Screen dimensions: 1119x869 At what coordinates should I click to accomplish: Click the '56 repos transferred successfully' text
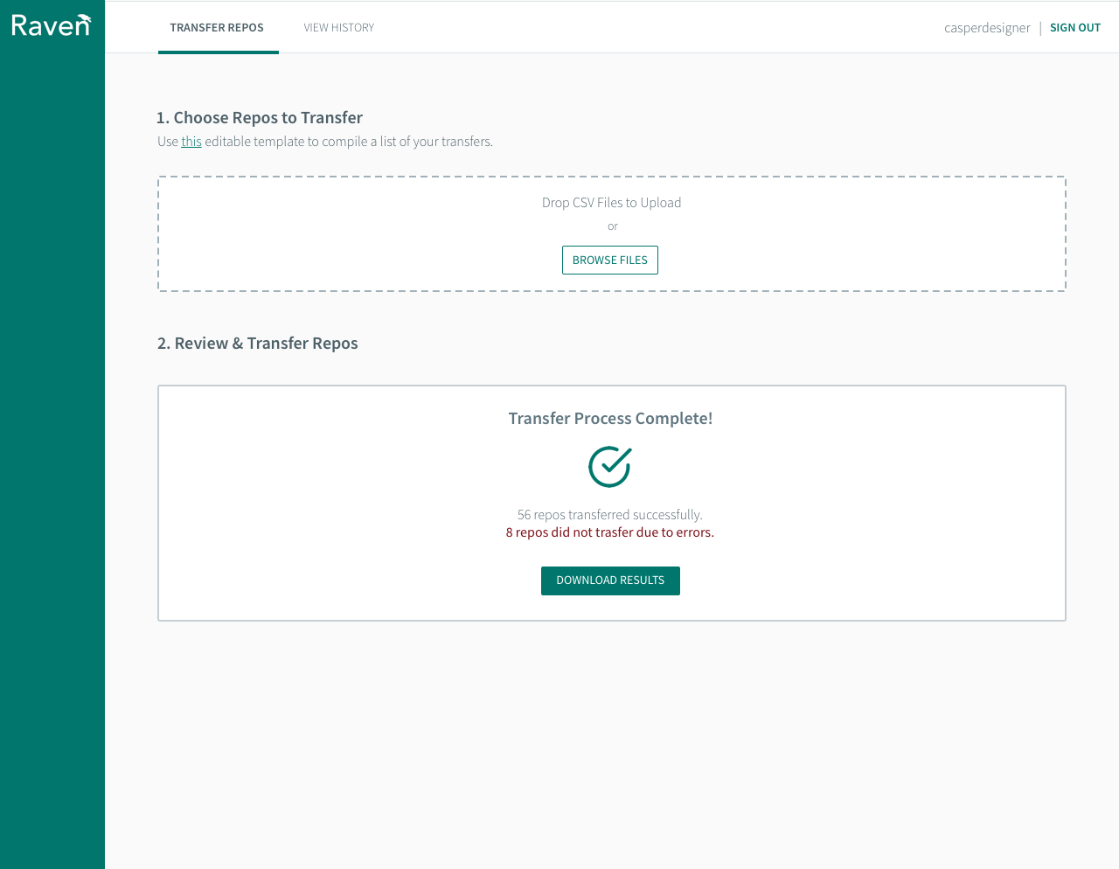click(x=610, y=515)
